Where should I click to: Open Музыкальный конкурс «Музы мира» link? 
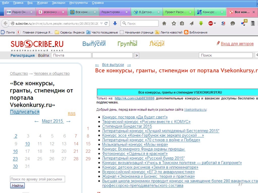[x=135, y=144]
